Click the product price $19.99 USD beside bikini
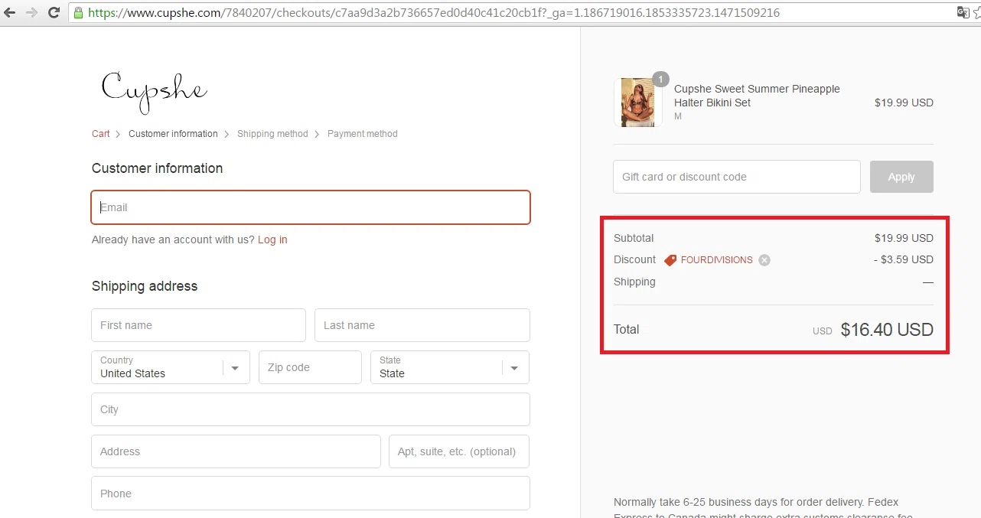Viewport: 981px width, 518px height. point(904,103)
